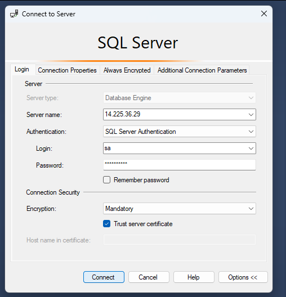Expand the Login name dropdown arrow
This screenshot has width=286, height=297.
(x=251, y=148)
